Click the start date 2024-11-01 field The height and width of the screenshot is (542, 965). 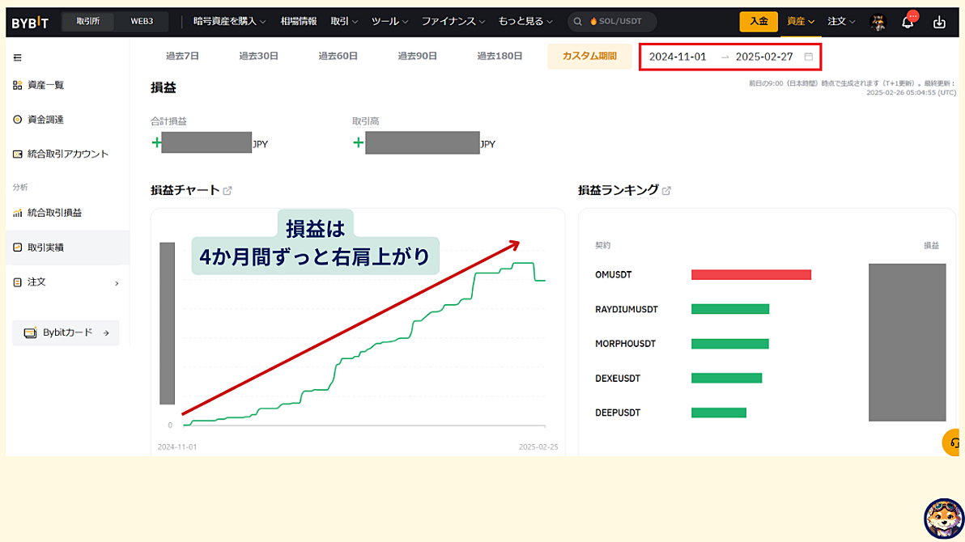tap(678, 57)
